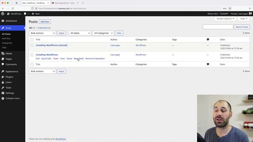This screenshot has height=142, width=253.
Task: Click the Users person icon
Action: pos(3,82)
